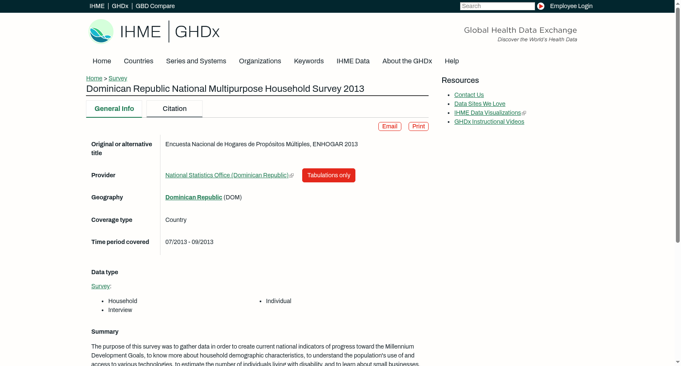
Task: Open Contact Us in Resources
Action: click(469, 95)
